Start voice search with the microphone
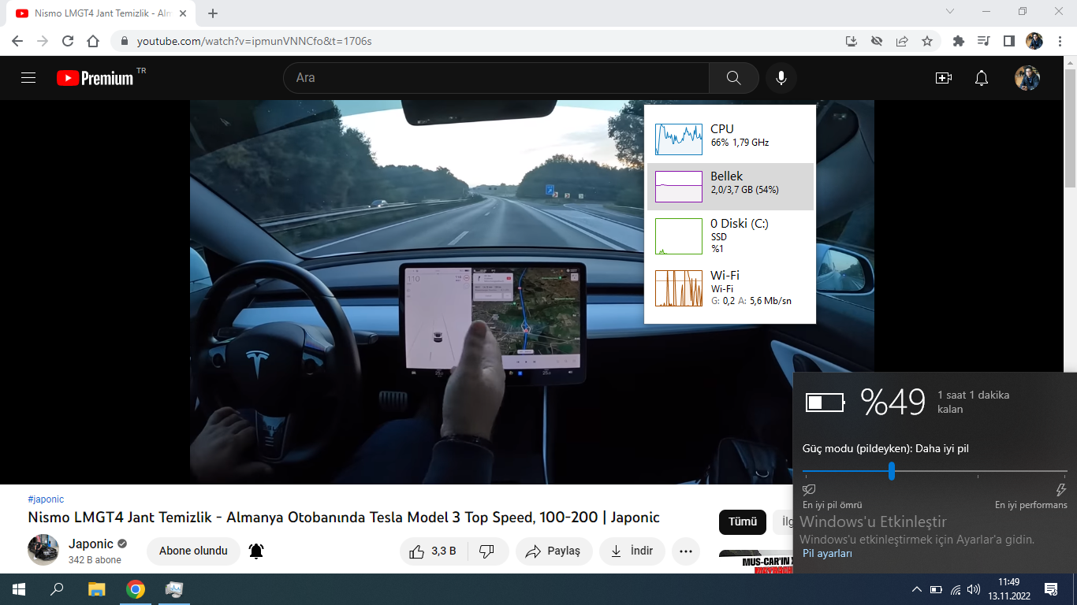The image size is (1077, 605). (x=781, y=78)
